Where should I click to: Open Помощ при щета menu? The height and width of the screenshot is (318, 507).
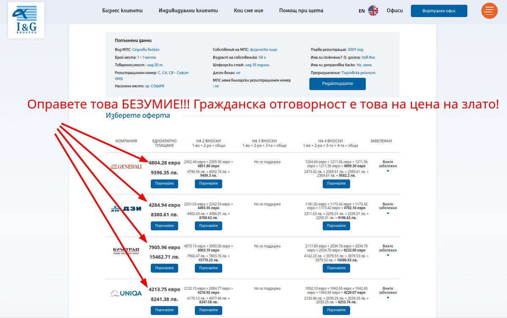click(x=301, y=11)
